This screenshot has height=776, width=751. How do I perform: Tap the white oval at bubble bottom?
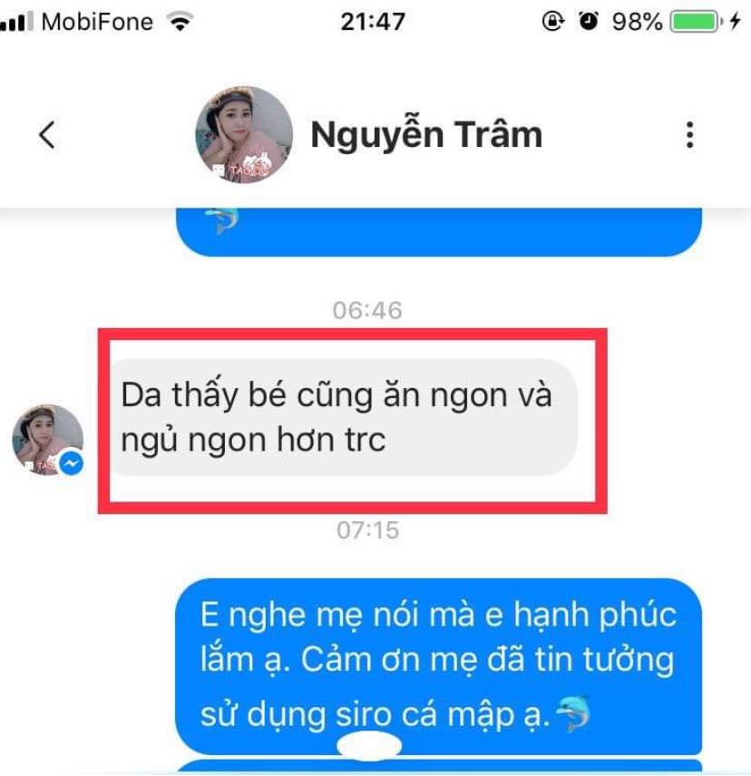click(369, 745)
